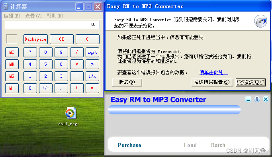The width and height of the screenshot is (272, 157).
Task: Minimize the Easy RM to MP3 Converter player window
Action: (x=248, y=99)
